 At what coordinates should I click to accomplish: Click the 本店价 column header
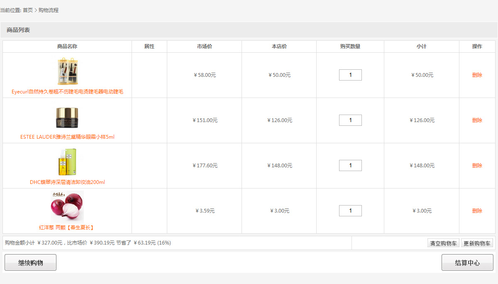tap(279, 47)
